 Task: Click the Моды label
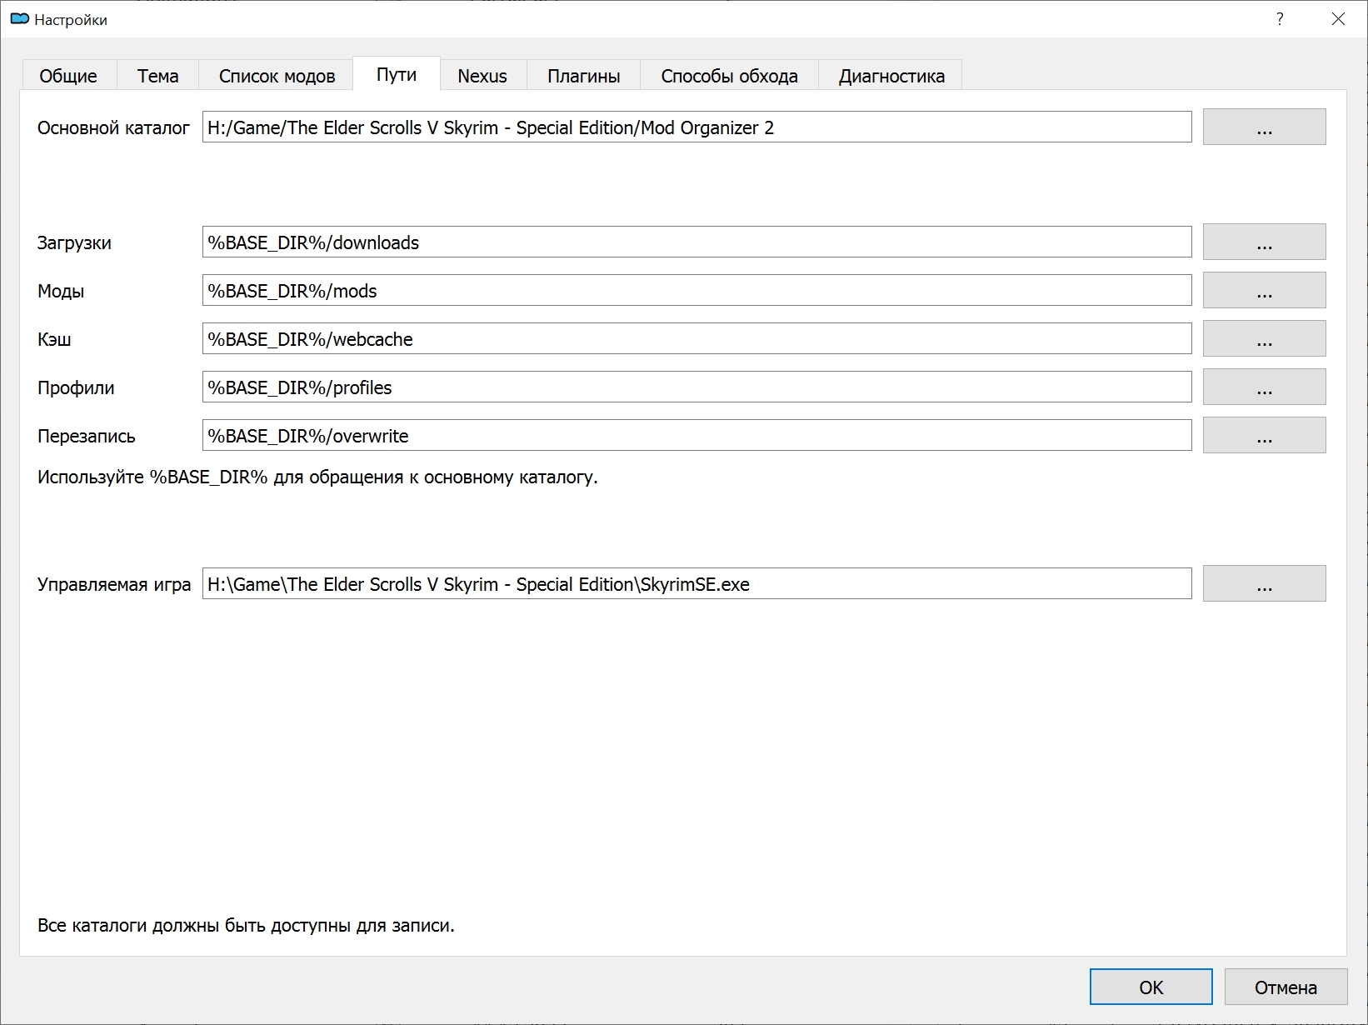(x=61, y=291)
